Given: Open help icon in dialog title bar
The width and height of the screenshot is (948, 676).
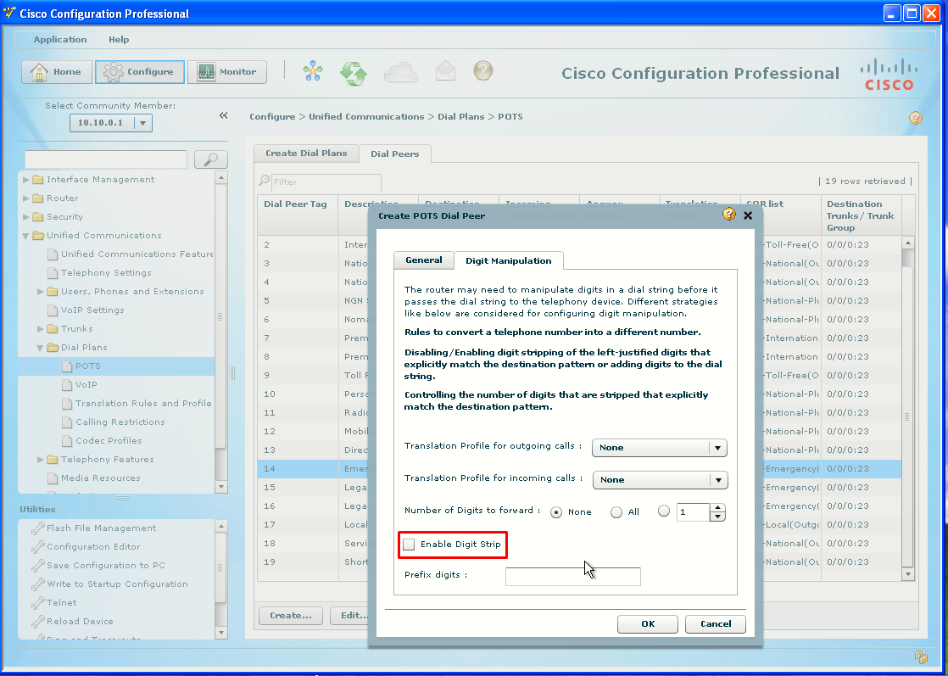Looking at the screenshot, I should [729, 214].
